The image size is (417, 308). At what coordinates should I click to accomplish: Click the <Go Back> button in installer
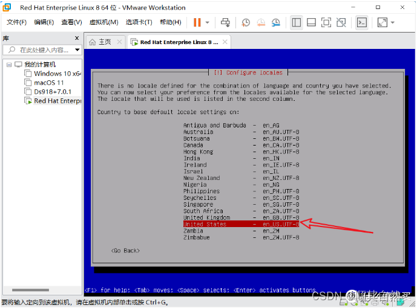(x=125, y=251)
